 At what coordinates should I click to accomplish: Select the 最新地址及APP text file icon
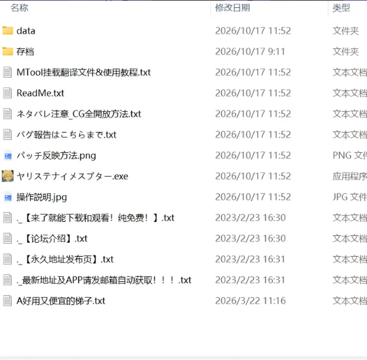7,280
